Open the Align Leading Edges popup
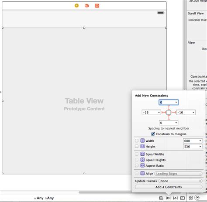 (x=178, y=174)
